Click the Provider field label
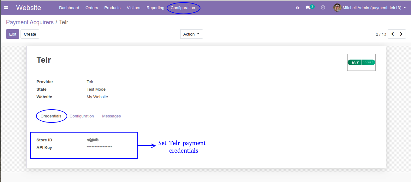The height and width of the screenshot is (182, 411). pos(45,82)
